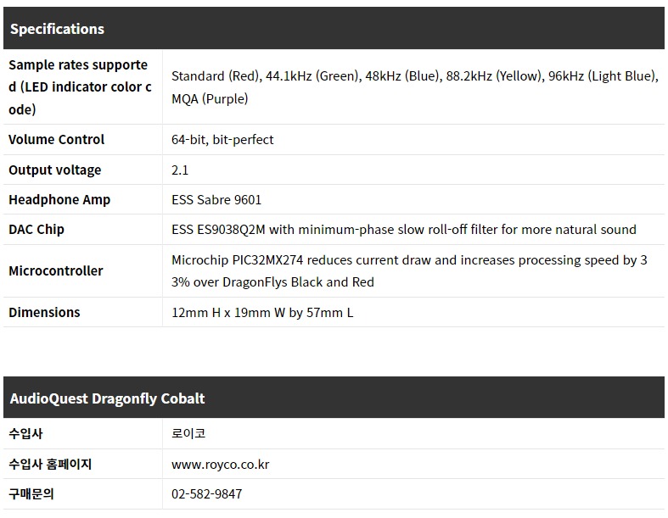Select the DAC Chip row label

[x=36, y=229]
